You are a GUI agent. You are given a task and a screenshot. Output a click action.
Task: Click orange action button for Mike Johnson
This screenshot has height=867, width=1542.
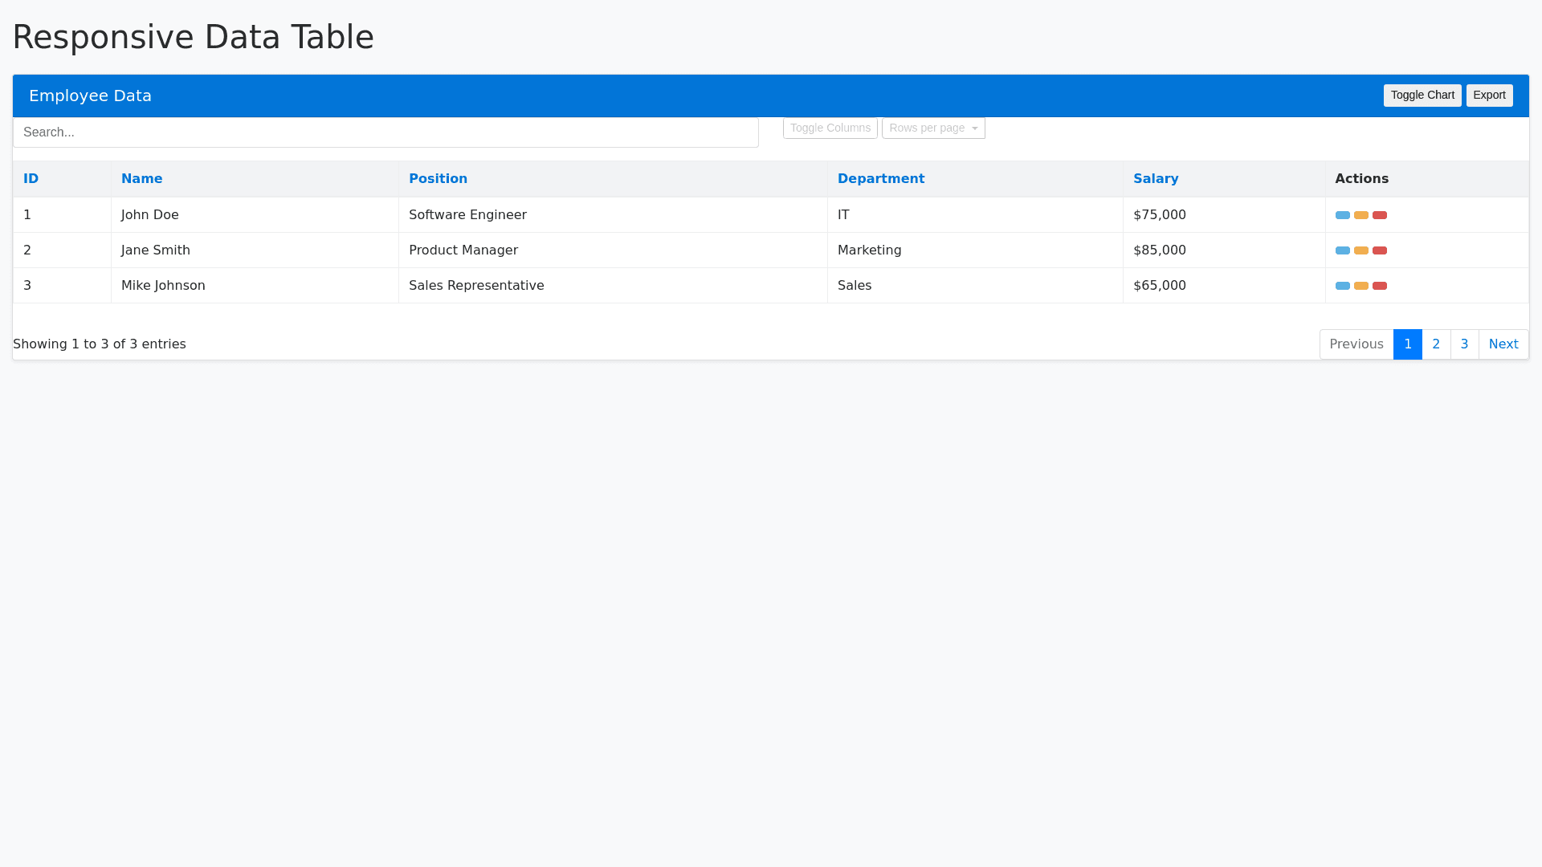tap(1360, 286)
